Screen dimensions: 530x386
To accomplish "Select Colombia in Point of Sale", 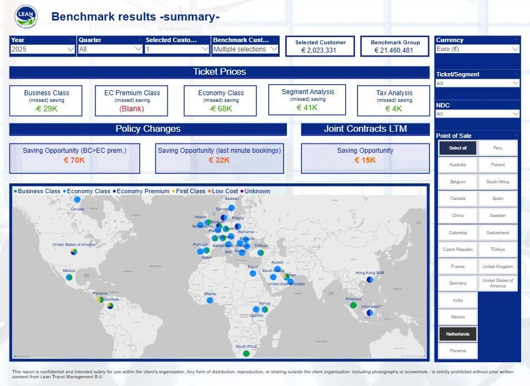I will (x=458, y=233).
